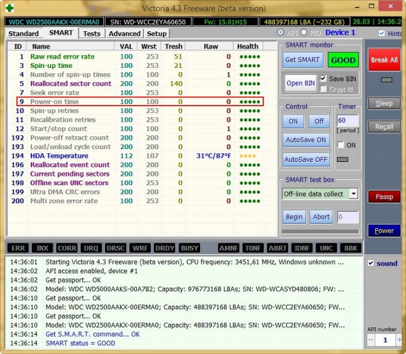Click health dots for HDA Temperature
The width and height of the screenshot is (406, 354).
tap(248, 156)
